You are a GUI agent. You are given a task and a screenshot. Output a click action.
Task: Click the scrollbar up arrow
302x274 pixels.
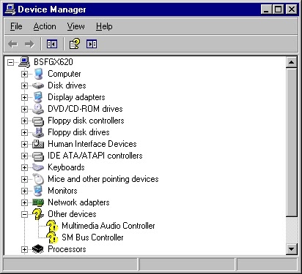coord(291,62)
